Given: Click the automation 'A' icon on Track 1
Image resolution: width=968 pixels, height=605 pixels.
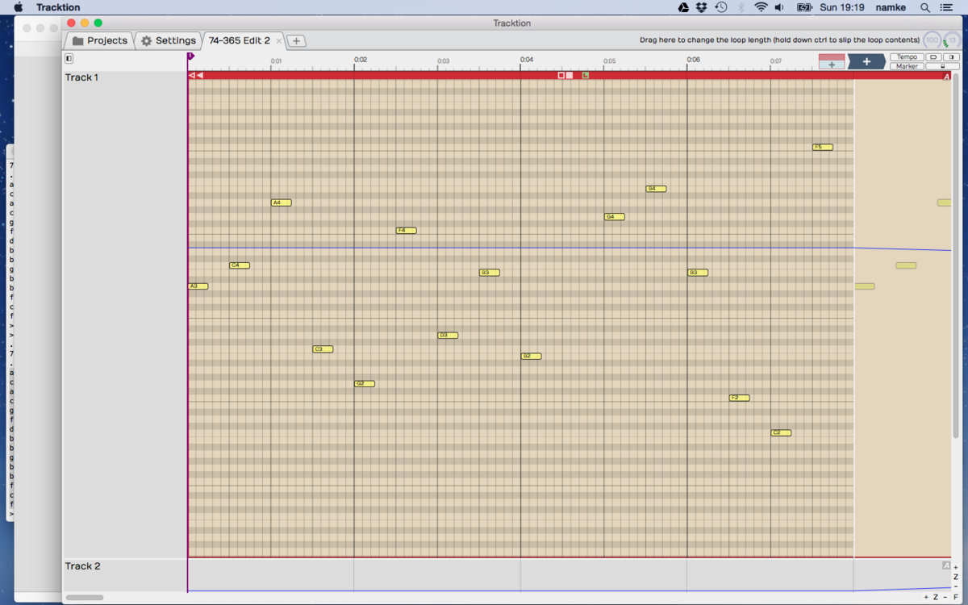Looking at the screenshot, I should (947, 77).
